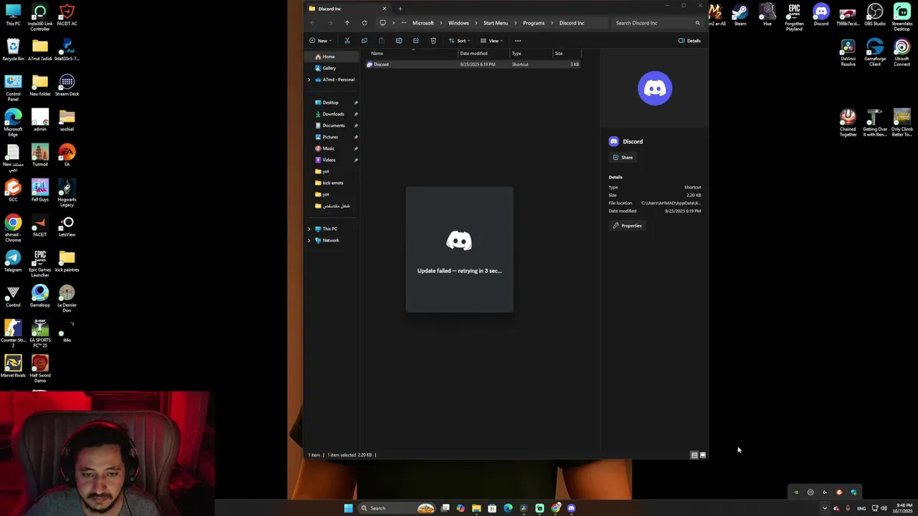
Task: Select Insta360 Link Controller icon
Action: click(x=40, y=18)
